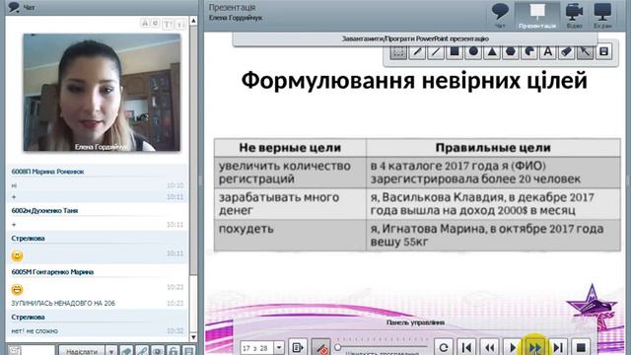Switch to the Екран screen-sharing tab

602,16
